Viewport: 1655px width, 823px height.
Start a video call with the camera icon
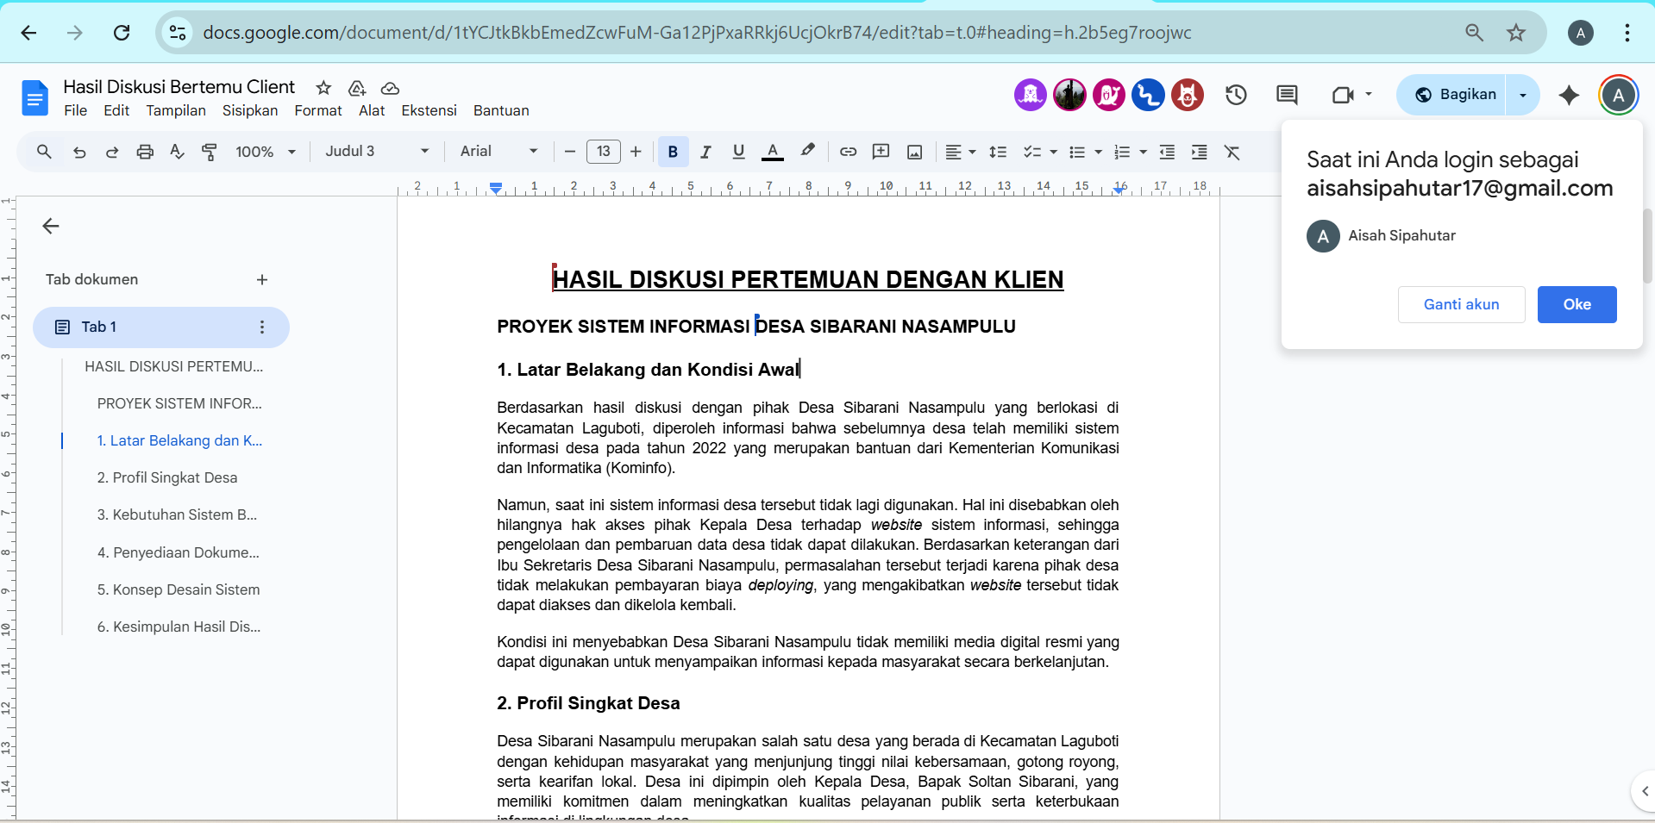1343,95
